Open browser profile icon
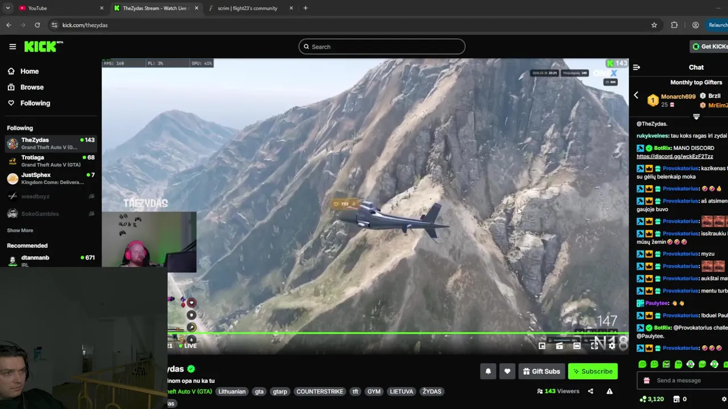728x409 pixels. click(x=696, y=25)
